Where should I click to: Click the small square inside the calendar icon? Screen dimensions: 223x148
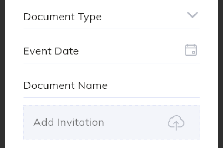[x=193, y=53]
